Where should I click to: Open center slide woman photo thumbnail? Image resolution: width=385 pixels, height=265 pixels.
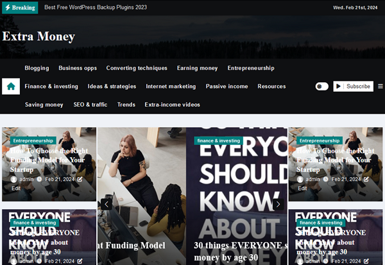pos(142,196)
